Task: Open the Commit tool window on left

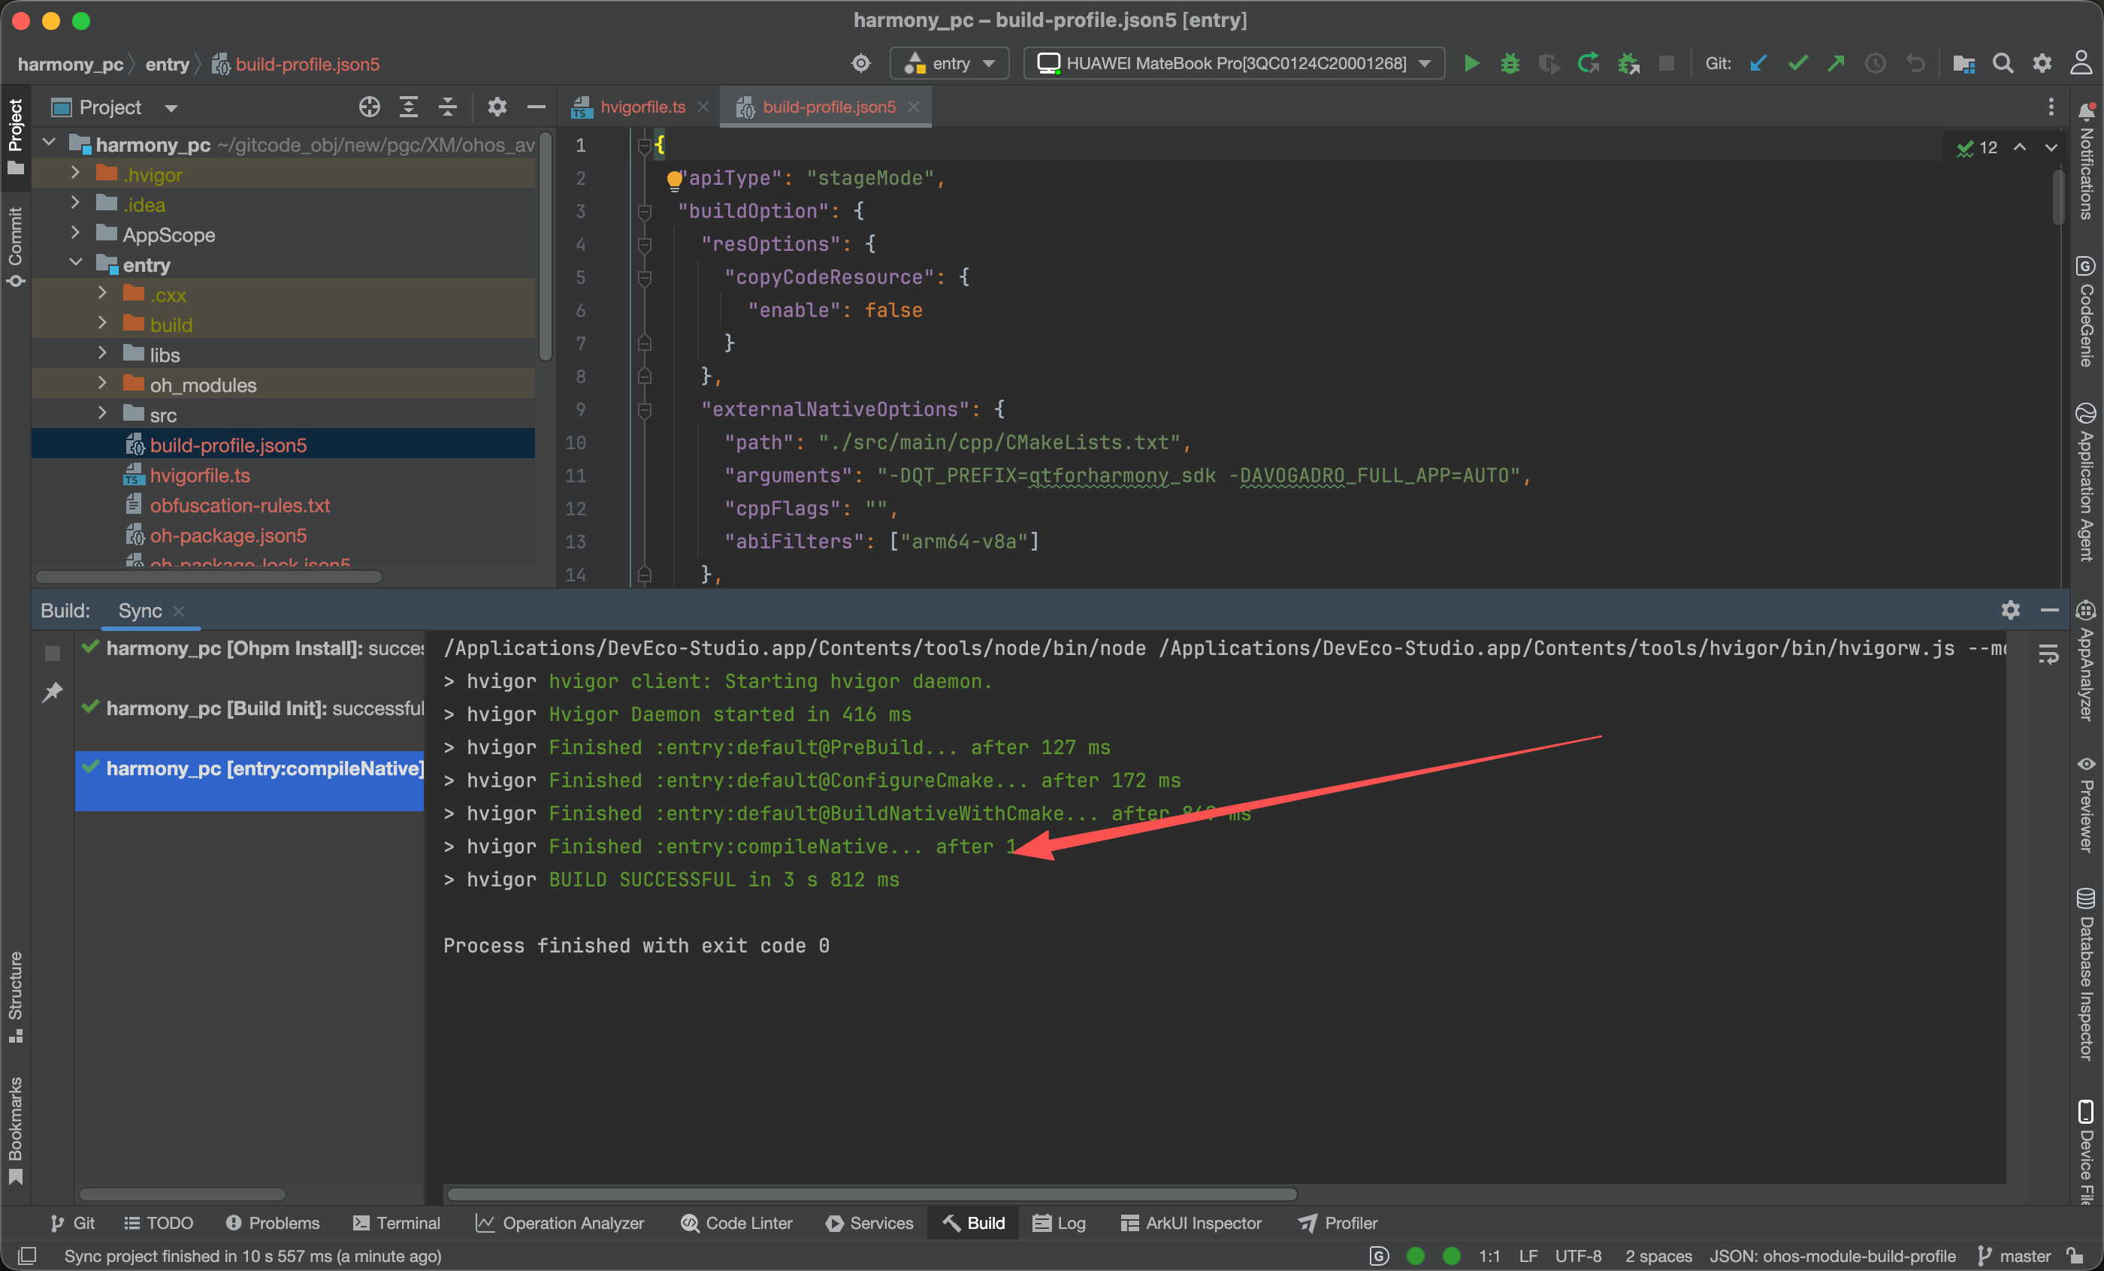Action: tap(15, 248)
